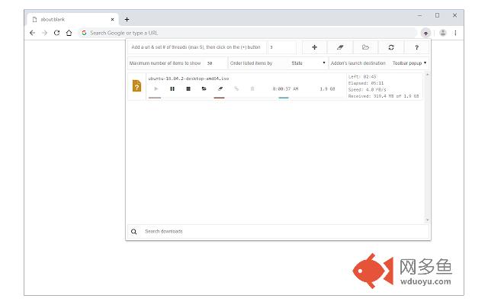
Task: Click the download list scrollbar down arrow
Action: [x=427, y=220]
